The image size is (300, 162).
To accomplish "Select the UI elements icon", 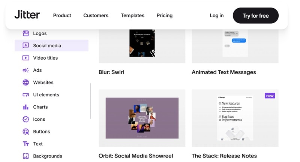I will tap(26, 94).
